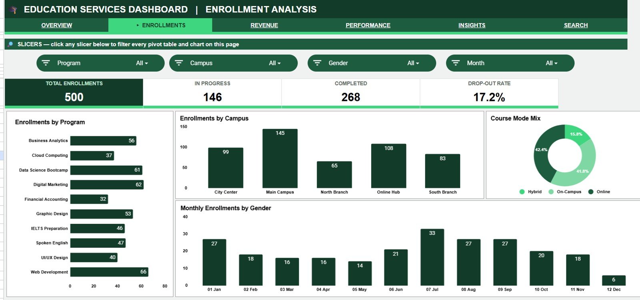Click the 08 Aug bar showing 27
Image resolution: width=640 pixels, height=300 pixels.
click(469, 262)
